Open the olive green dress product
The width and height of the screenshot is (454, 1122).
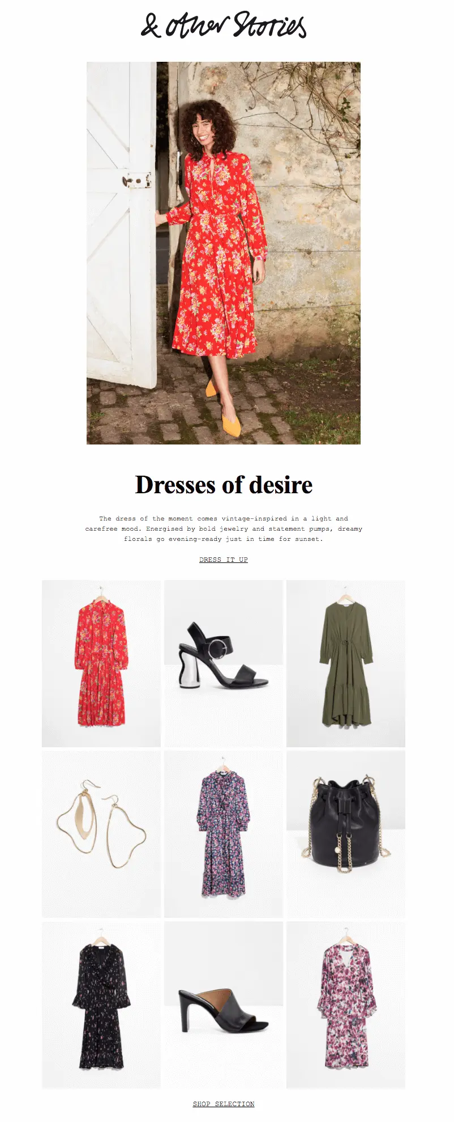point(346,663)
